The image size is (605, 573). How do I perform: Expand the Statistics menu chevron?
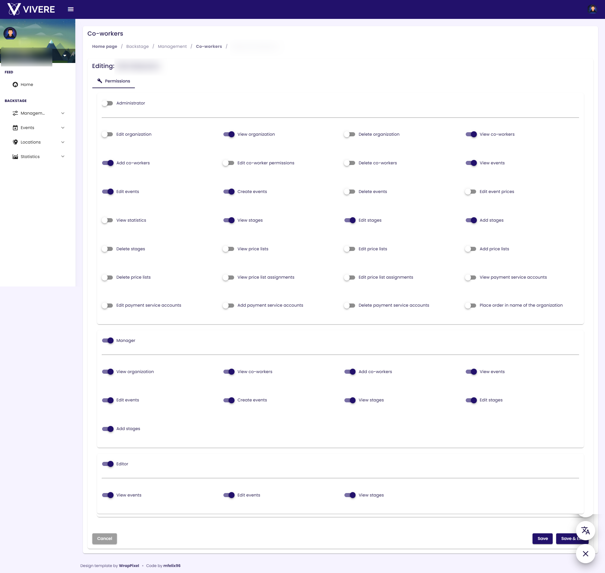(x=63, y=156)
